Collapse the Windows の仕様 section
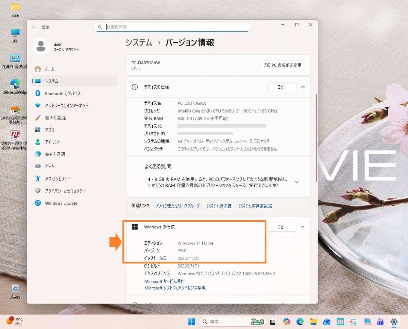The width and height of the screenshot is (408, 329). pyautogui.click(x=303, y=227)
